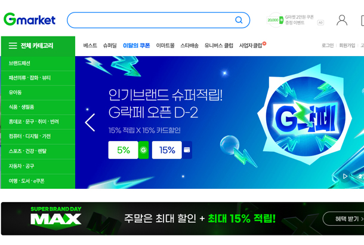The height and width of the screenshot is (245, 364).
Task: Click the magnifier search icon
Action: coord(239,20)
